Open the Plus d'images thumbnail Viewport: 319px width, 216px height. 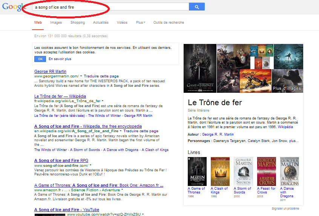click(x=287, y=81)
